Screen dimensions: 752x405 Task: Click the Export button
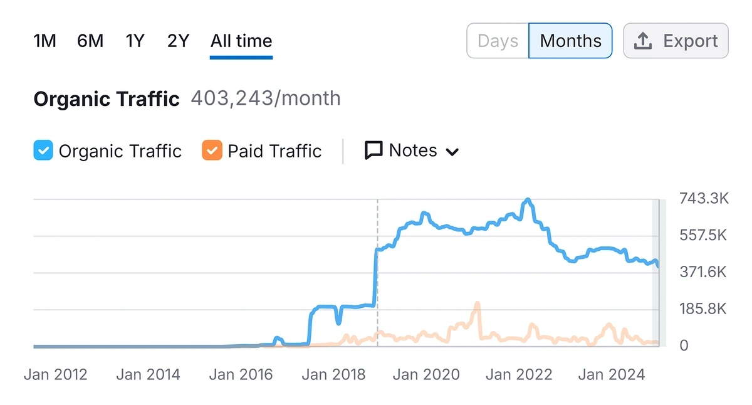[676, 41]
